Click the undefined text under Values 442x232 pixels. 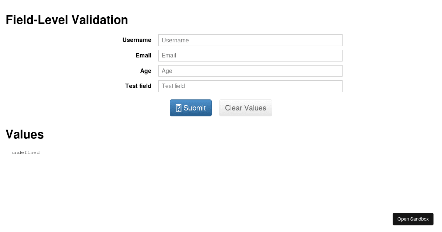point(26,152)
